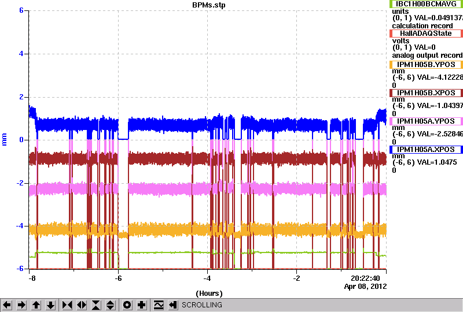Click the BPMs.stp plot title
This screenshot has height=312, width=463.
tap(209, 5)
